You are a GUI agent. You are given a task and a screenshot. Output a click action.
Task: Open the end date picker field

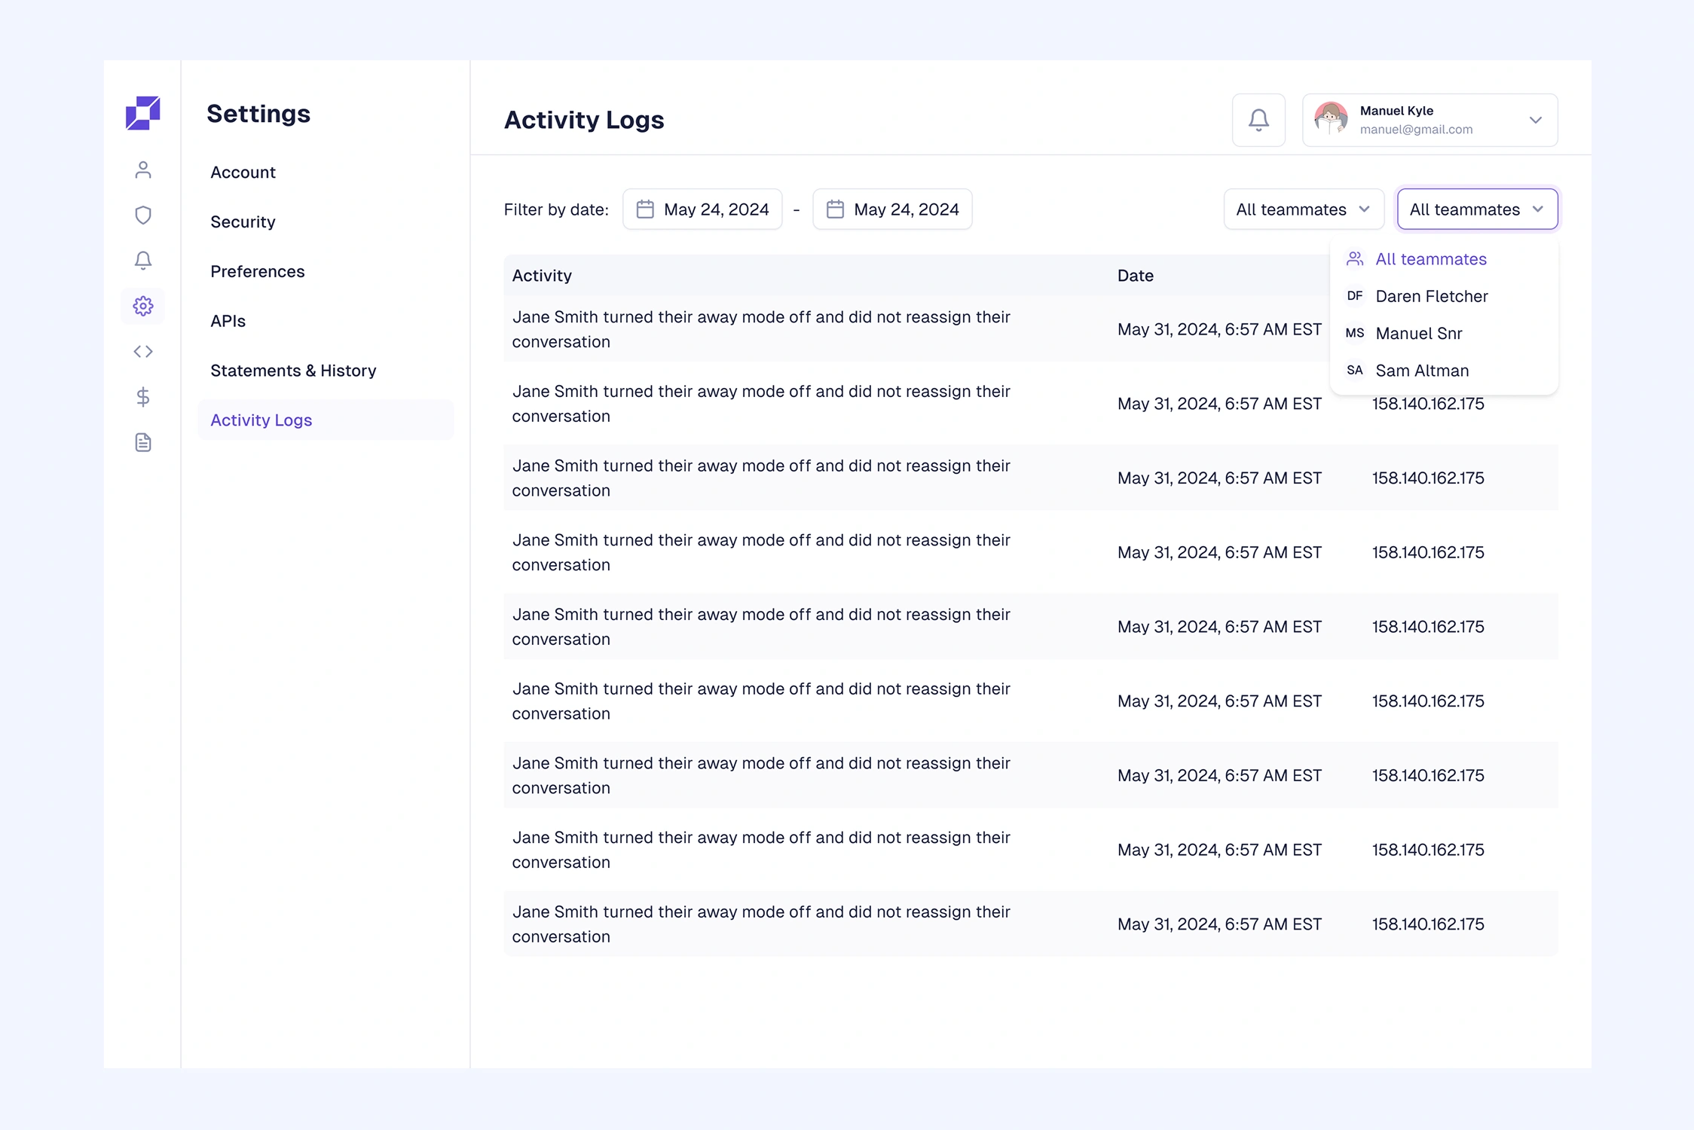pos(892,209)
